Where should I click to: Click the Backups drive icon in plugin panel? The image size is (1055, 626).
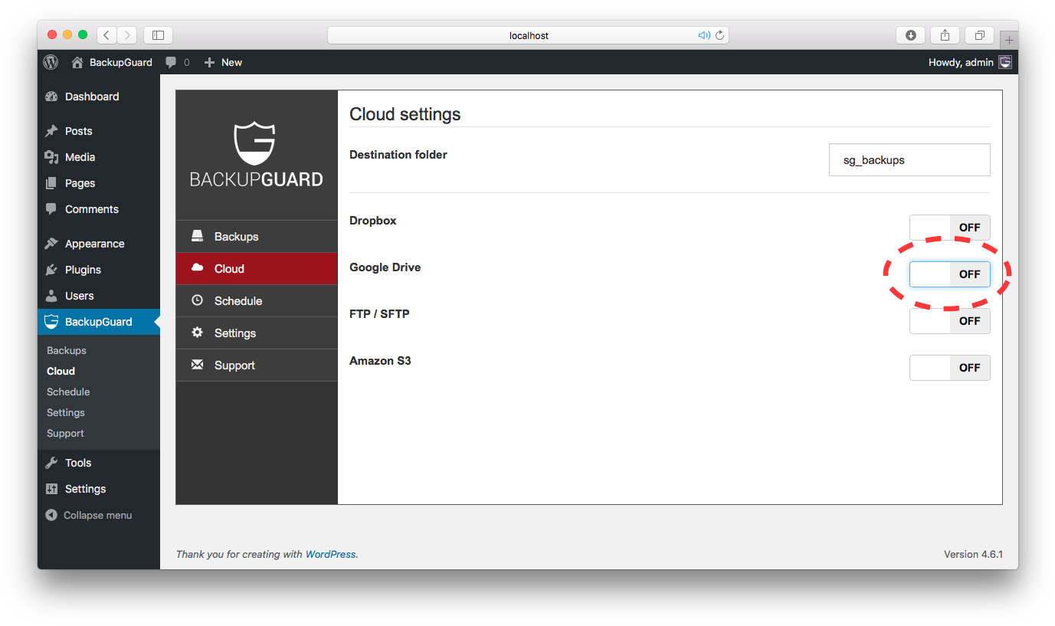click(x=198, y=236)
